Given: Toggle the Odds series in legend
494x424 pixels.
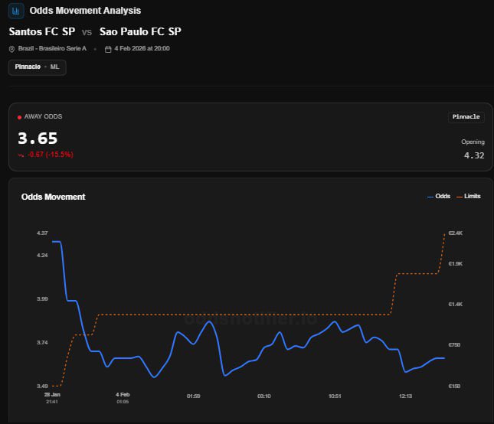Looking at the screenshot, I should (439, 196).
